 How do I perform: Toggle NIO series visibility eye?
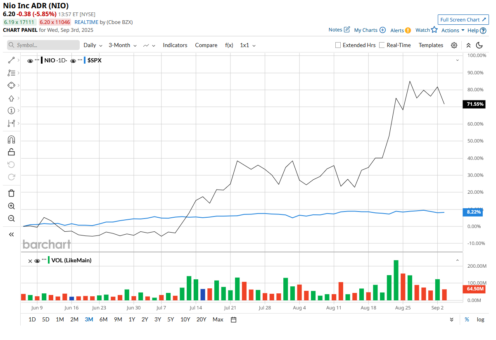[x=30, y=61]
